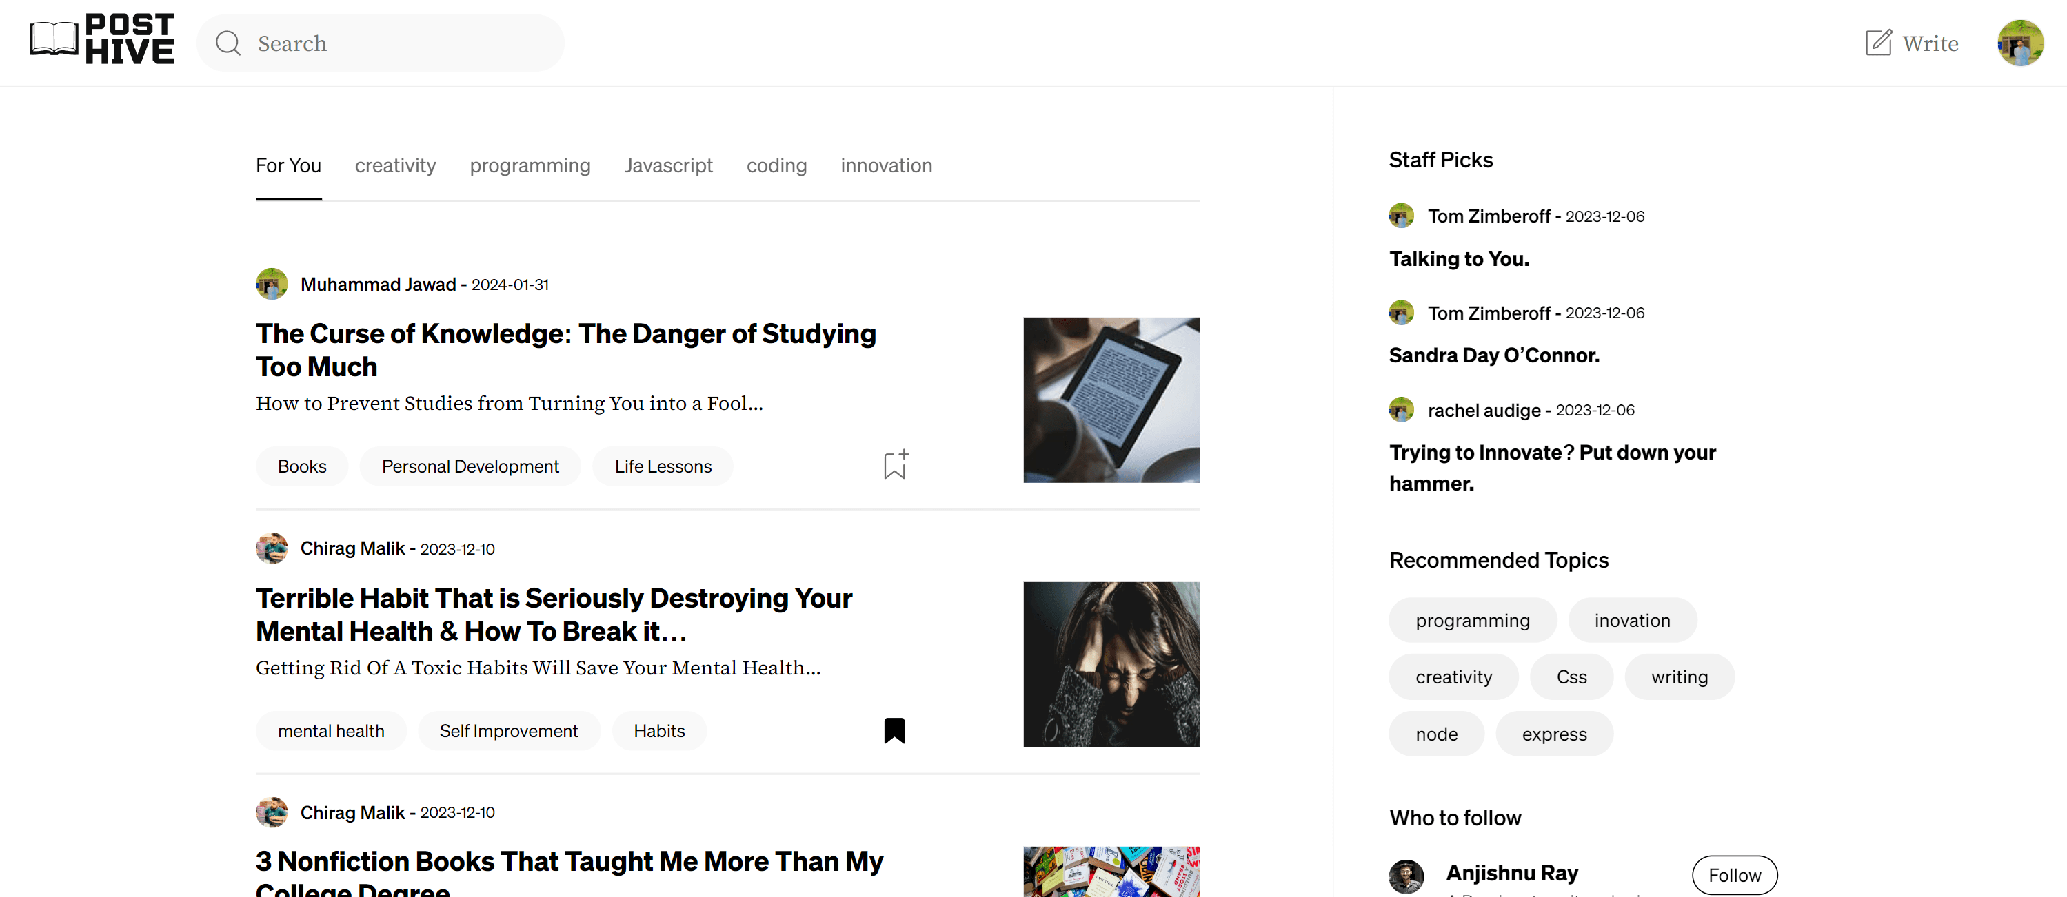Follow Anjishnu Ray
This screenshot has width=2067, height=897.
click(x=1734, y=876)
